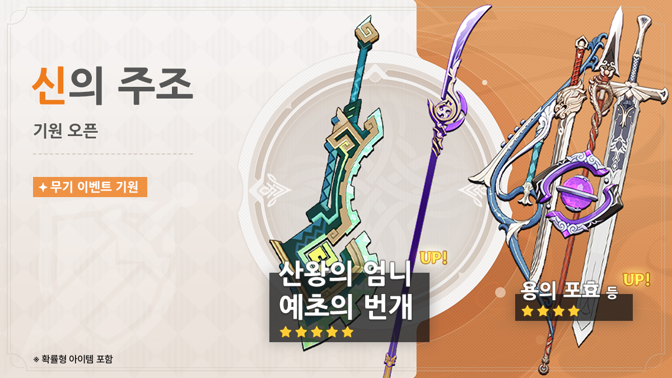Click the 예초의 번개 weapon name
672x378 pixels.
tap(346, 306)
